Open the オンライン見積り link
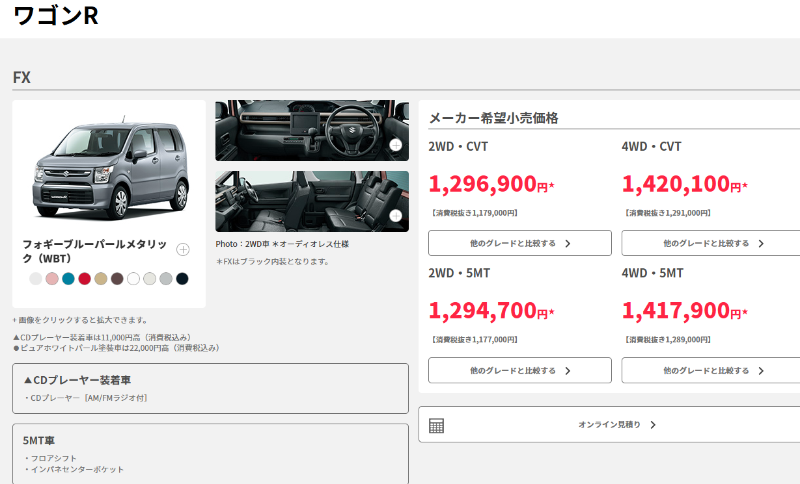The width and height of the screenshot is (800, 484). [x=616, y=424]
